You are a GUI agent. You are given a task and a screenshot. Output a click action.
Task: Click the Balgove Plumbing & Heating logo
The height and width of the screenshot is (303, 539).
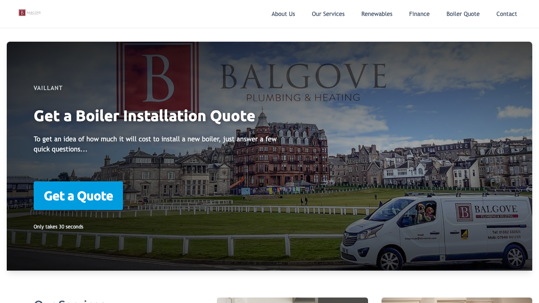point(29,13)
